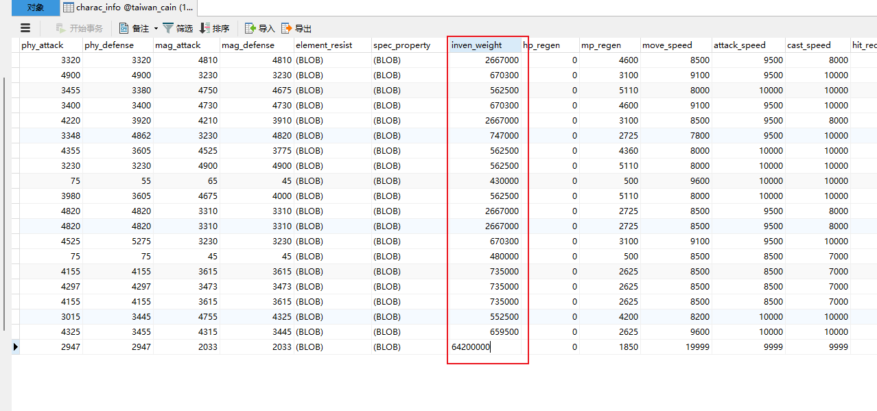
Task: Open the 筛选 filter tool
Action: tap(178, 28)
